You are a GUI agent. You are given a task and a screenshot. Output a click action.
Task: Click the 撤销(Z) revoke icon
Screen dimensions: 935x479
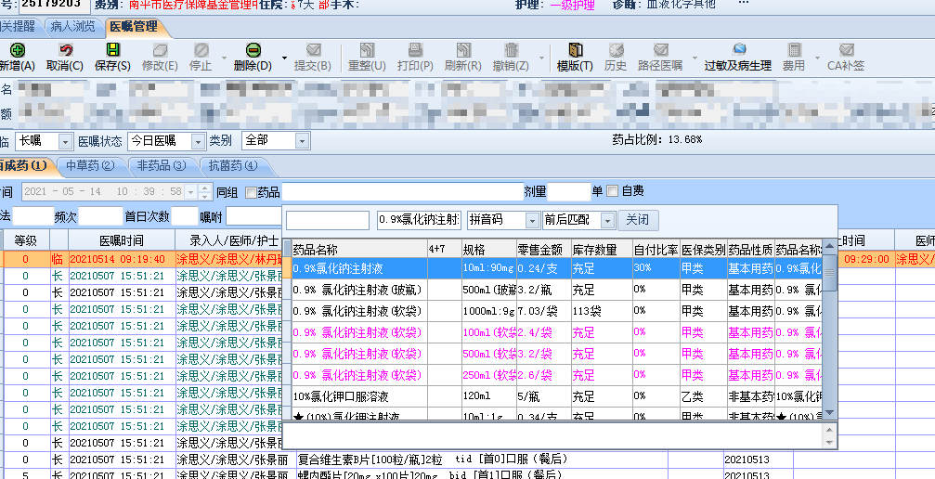(x=511, y=51)
